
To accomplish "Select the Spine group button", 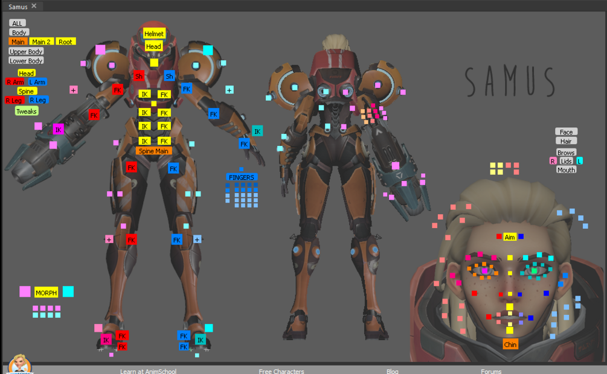I will click(26, 91).
